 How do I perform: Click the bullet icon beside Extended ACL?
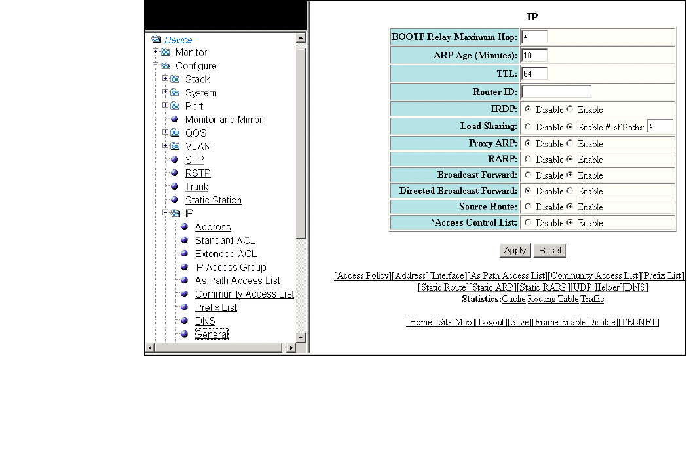(x=185, y=253)
